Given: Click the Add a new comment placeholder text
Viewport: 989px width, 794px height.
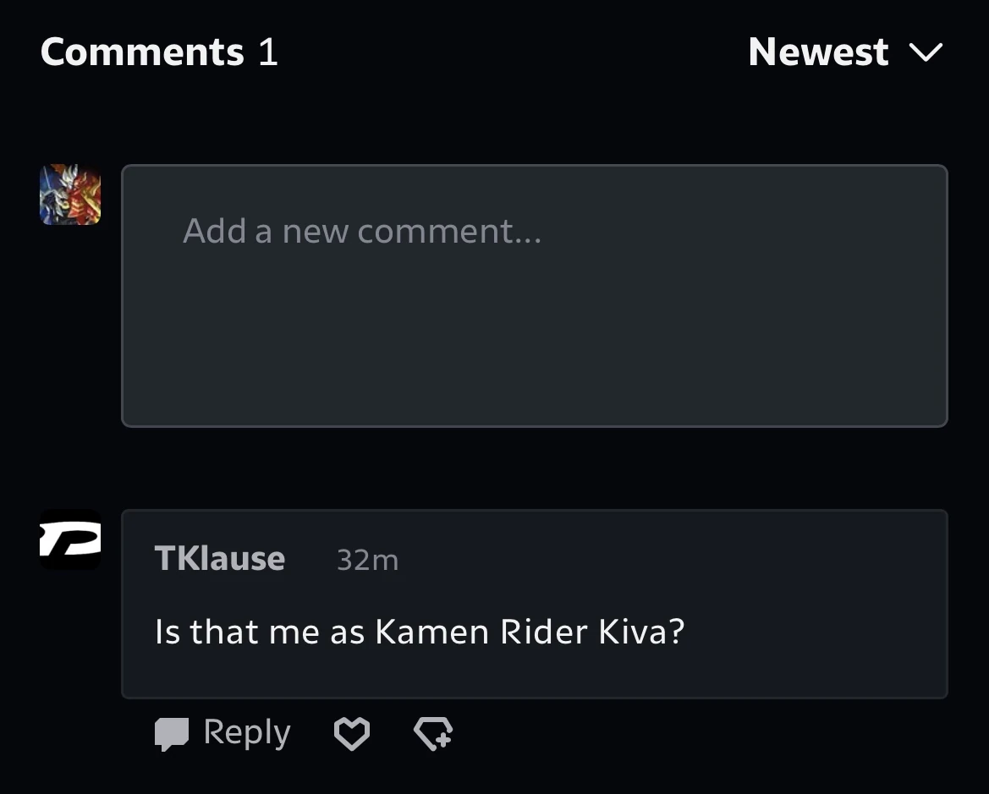Looking at the screenshot, I should coord(361,231).
